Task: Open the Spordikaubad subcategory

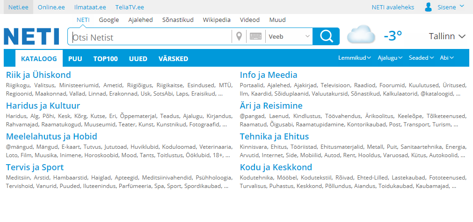Action: click(x=203, y=186)
